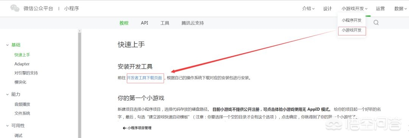Click the 快速上手 page heading
The image size is (409, 138).
pos(131,44)
